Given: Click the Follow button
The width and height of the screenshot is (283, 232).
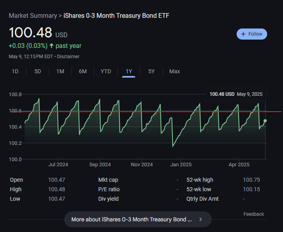Looking at the screenshot, I should click(252, 34).
